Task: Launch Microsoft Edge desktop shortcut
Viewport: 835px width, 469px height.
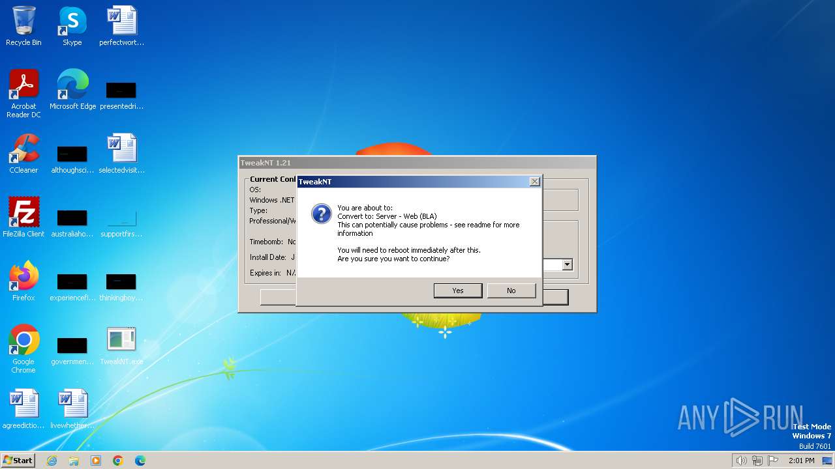Action: click(x=72, y=90)
